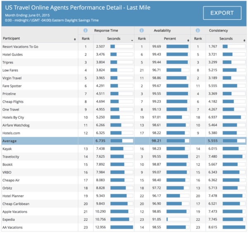Click the 1.767 consistency value

click(x=213, y=47)
